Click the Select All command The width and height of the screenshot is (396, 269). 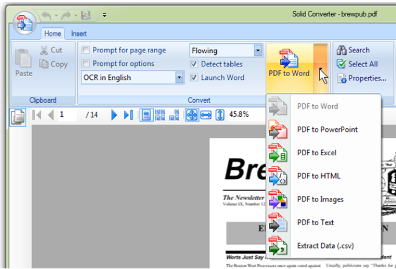tap(357, 64)
